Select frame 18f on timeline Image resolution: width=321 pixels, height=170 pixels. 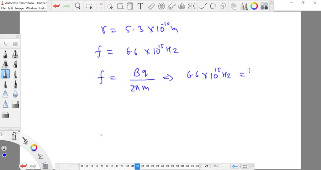167,166
